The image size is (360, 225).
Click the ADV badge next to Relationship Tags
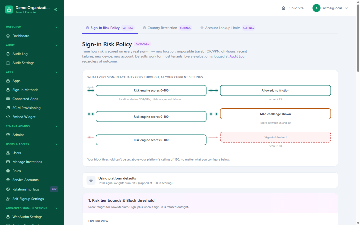coord(54,189)
